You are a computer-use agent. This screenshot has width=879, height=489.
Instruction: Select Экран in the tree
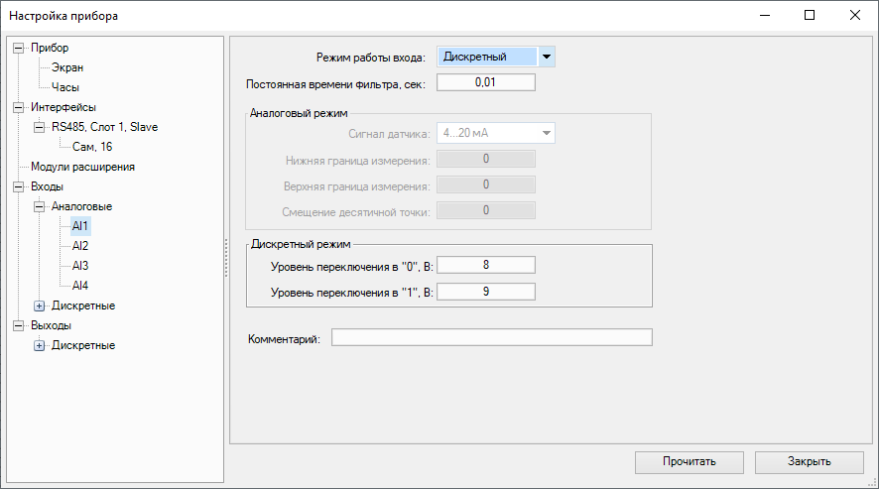[x=67, y=67]
